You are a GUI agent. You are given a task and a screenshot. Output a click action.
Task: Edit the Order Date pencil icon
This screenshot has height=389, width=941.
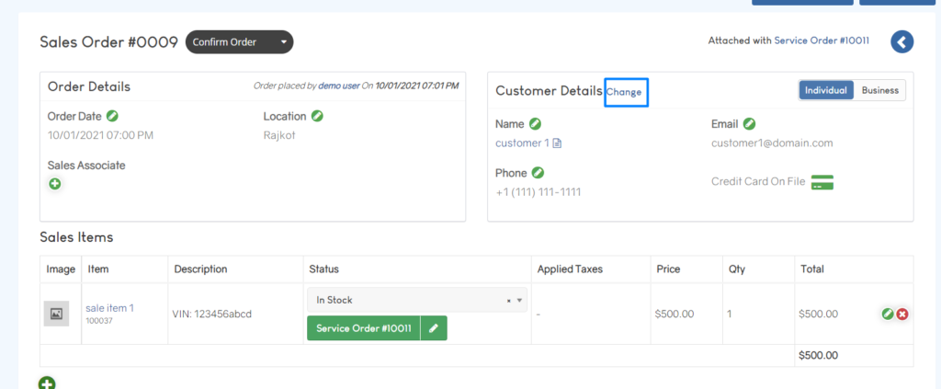[x=112, y=116]
